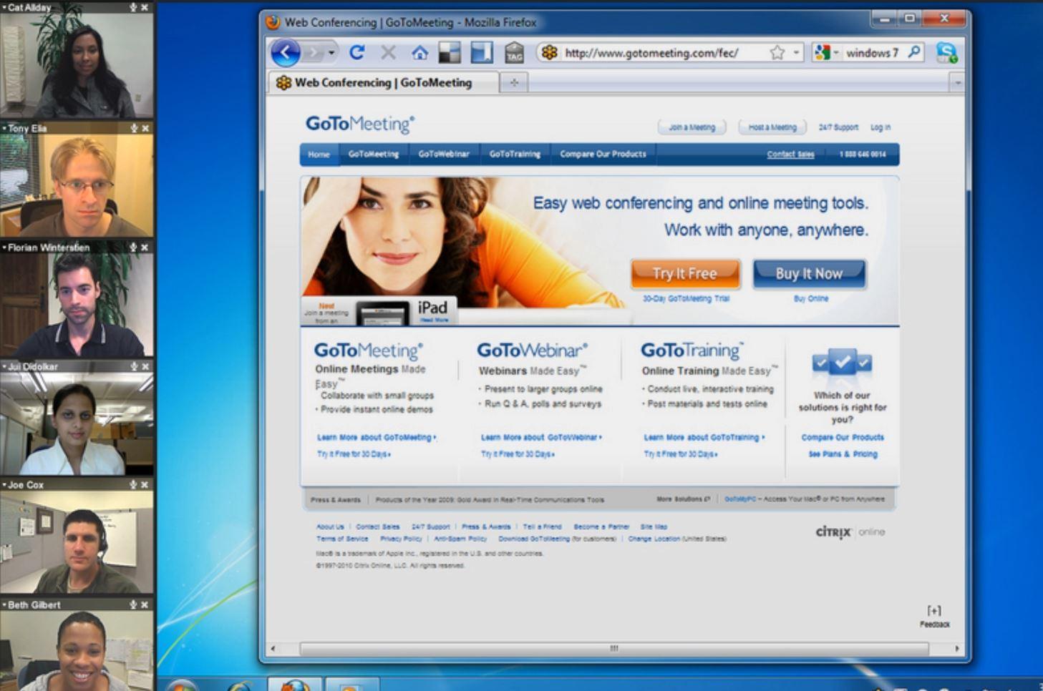Open the See Plans & Pricing link
This screenshot has height=691, width=1043.
(843, 454)
